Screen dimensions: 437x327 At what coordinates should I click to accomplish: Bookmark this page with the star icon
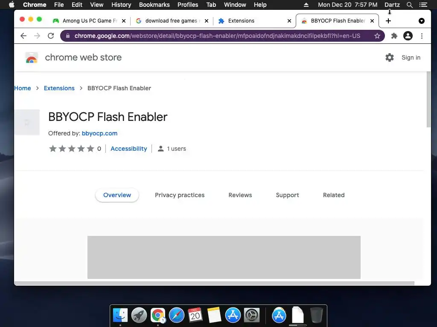[x=377, y=36]
